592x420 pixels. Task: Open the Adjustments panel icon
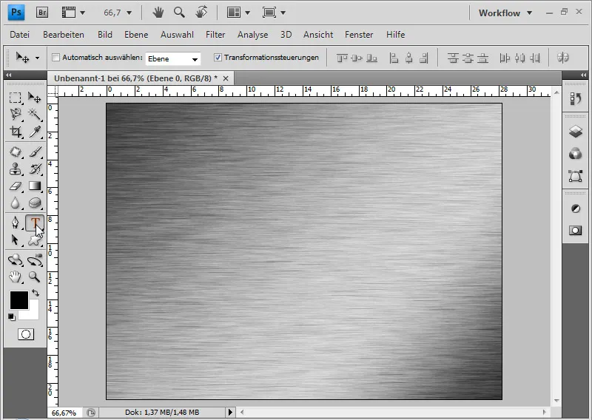576,209
